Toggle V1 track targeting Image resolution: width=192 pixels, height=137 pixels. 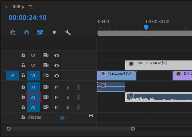coord(34,76)
